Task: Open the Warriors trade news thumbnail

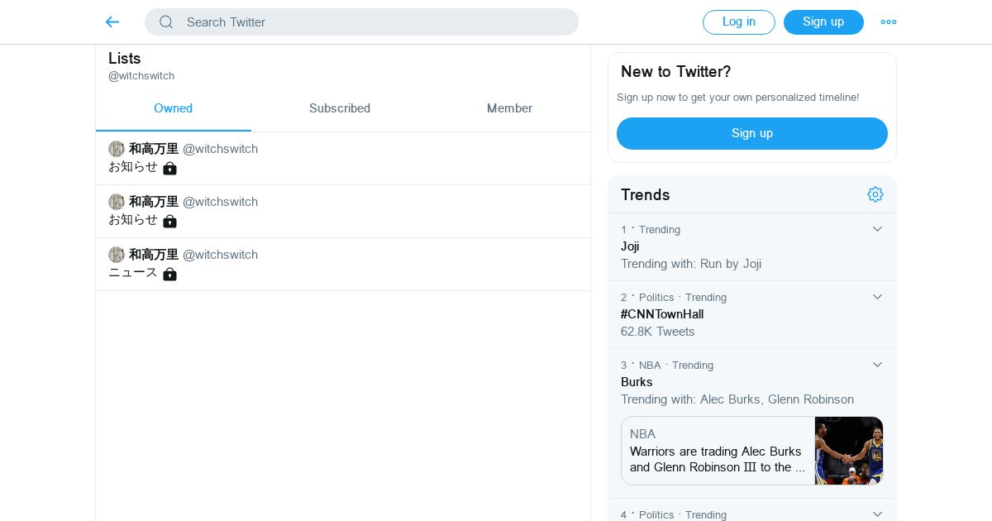Action: point(849,451)
